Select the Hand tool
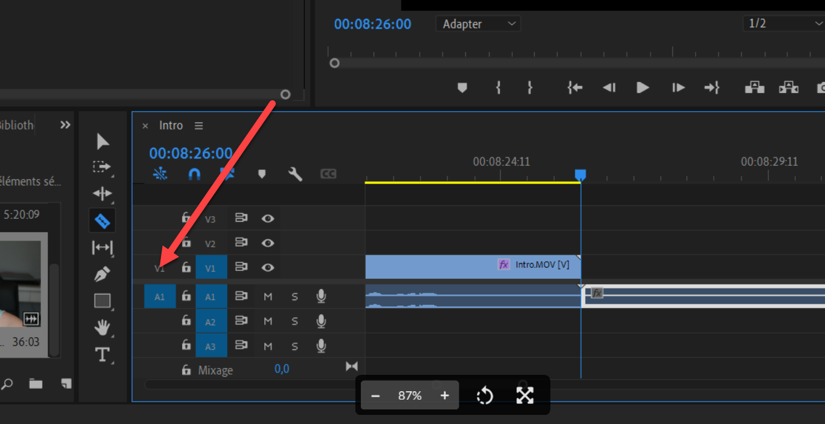This screenshot has width=825, height=424. [102, 327]
